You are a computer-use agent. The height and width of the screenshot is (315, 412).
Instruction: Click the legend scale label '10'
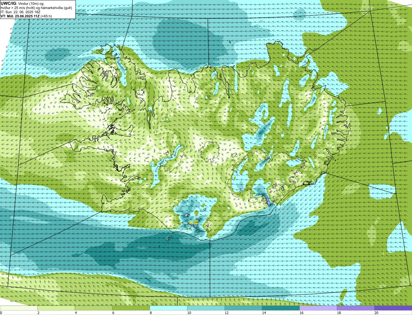(189, 313)
